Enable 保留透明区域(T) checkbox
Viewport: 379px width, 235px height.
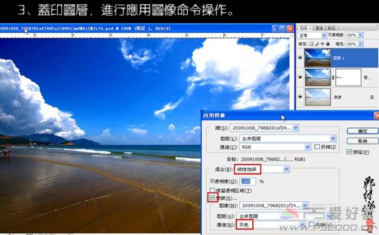coord(212,191)
